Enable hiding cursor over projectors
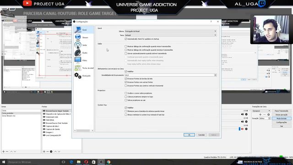The image size is (293, 165). point(126,93)
